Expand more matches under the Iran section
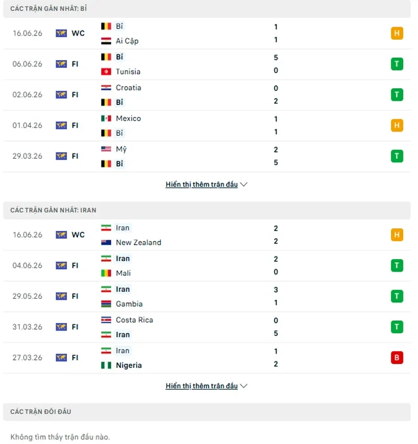This screenshot has width=418, height=444. click(202, 386)
